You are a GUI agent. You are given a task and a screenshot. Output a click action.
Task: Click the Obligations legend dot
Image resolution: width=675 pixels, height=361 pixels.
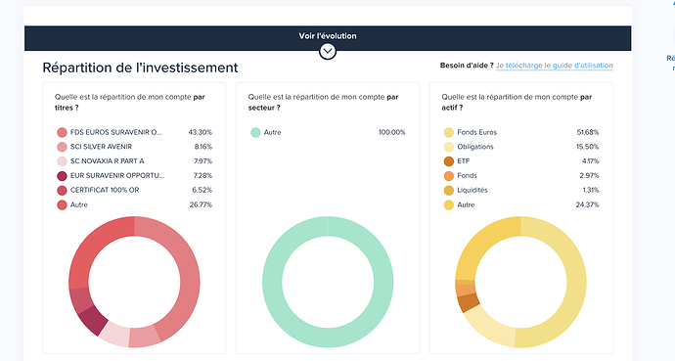point(449,147)
